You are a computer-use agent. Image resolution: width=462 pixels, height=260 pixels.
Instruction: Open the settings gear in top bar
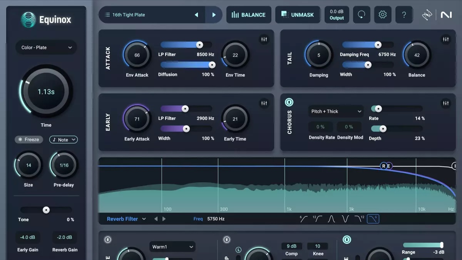point(382,15)
